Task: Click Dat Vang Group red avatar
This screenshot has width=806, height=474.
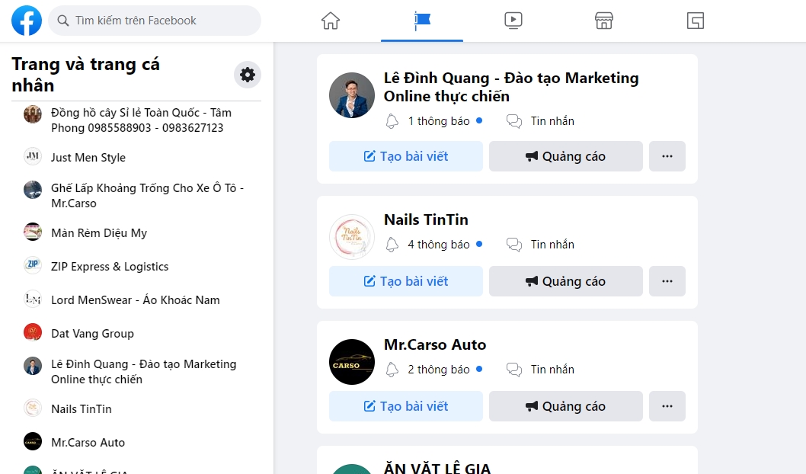Action: tap(33, 331)
